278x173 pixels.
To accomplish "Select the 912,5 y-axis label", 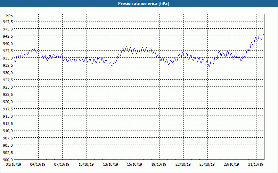I will (8, 123).
